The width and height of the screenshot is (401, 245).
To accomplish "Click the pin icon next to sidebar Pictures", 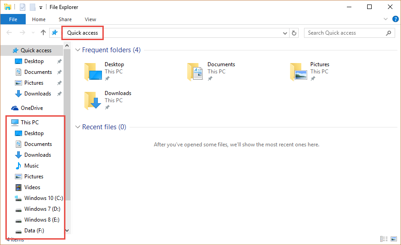I will point(60,83).
